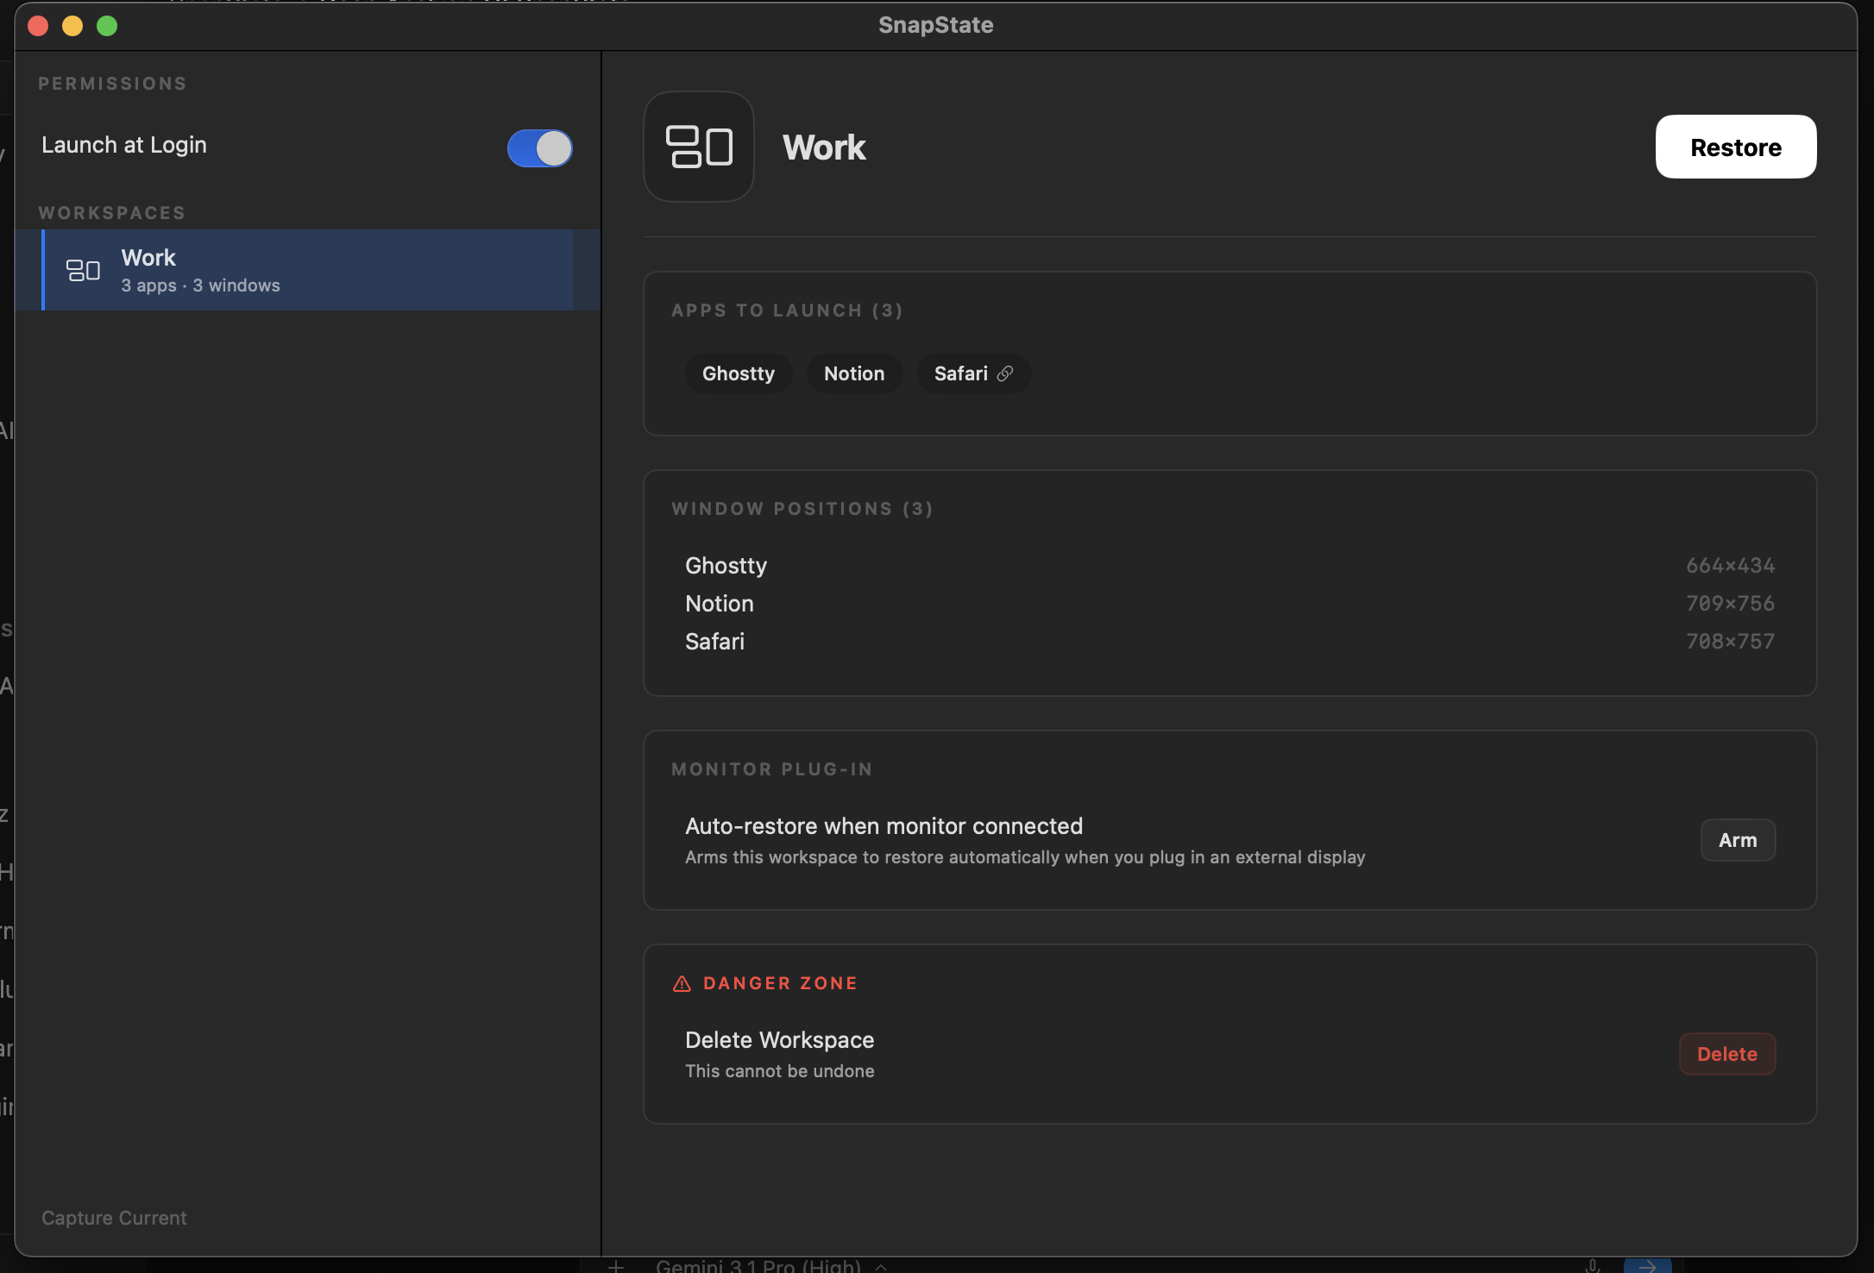The height and width of the screenshot is (1273, 1874).
Task: Click the Work title heading
Action: point(824,147)
